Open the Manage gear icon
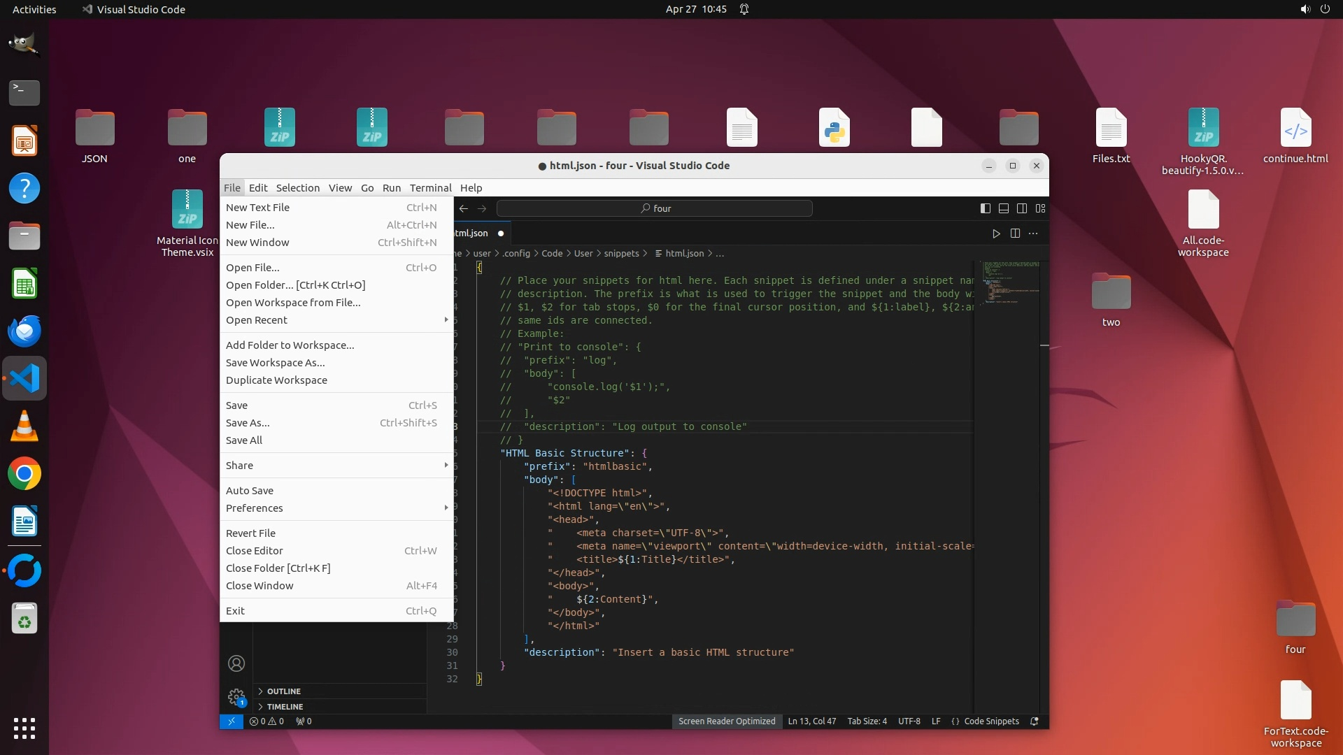Image resolution: width=1343 pixels, height=755 pixels. pyautogui.click(x=236, y=697)
